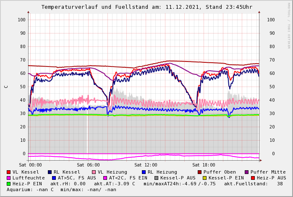
Task: Click the 'AT>5C, FS AUS' legend label
Action: (76, 178)
